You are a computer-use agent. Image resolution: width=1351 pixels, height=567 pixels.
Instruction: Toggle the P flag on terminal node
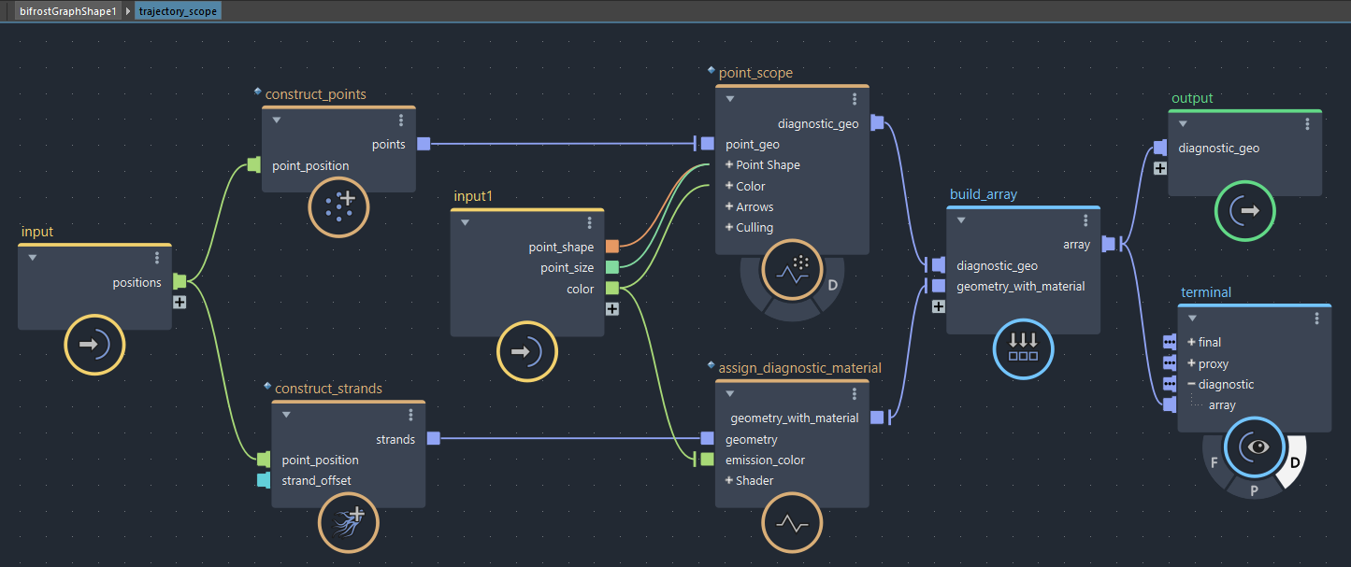pyautogui.click(x=1254, y=489)
